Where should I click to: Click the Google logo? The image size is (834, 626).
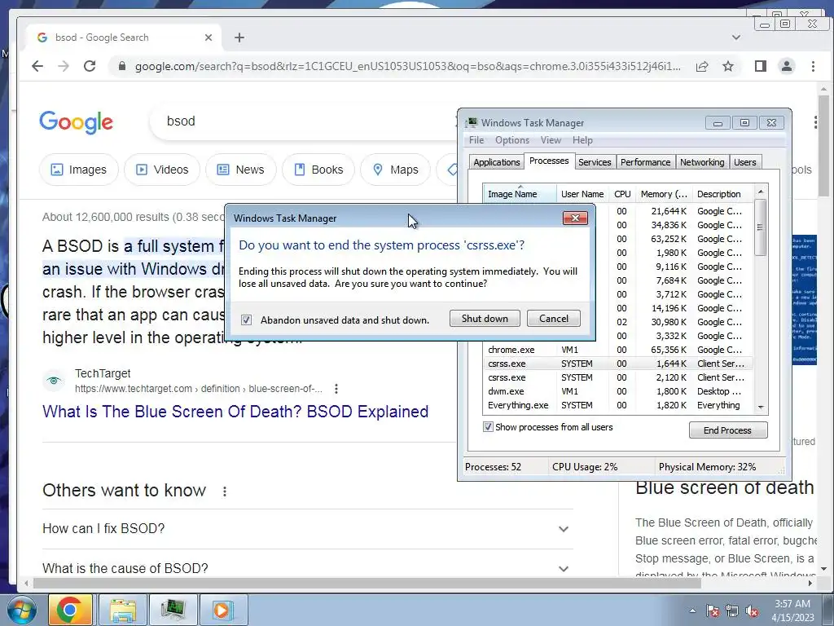[76, 122]
